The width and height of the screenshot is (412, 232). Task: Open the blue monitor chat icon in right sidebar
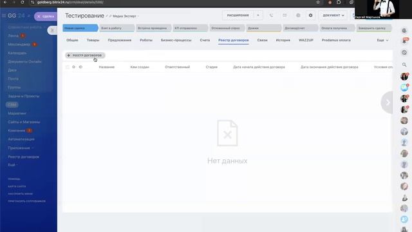(x=404, y=88)
